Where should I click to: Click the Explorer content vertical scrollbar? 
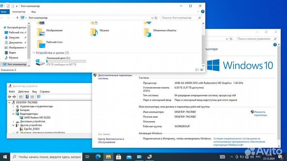[203, 49]
